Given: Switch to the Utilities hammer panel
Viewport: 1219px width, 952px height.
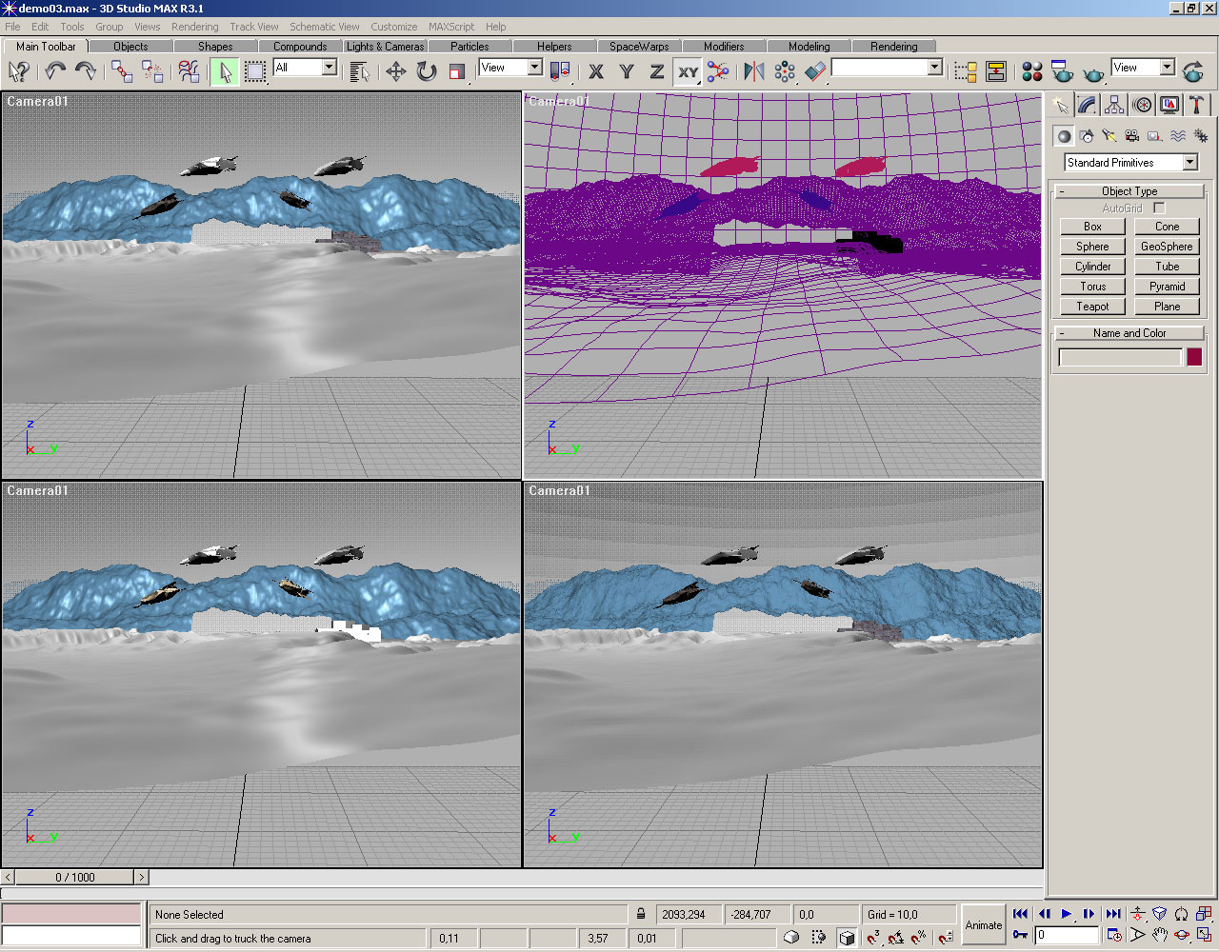Looking at the screenshot, I should (1197, 105).
